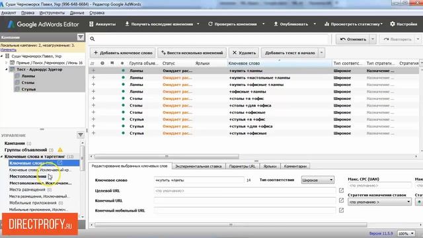Click Опубликовать to publish changes
Screen dimensions: 423x238
pos(291,24)
